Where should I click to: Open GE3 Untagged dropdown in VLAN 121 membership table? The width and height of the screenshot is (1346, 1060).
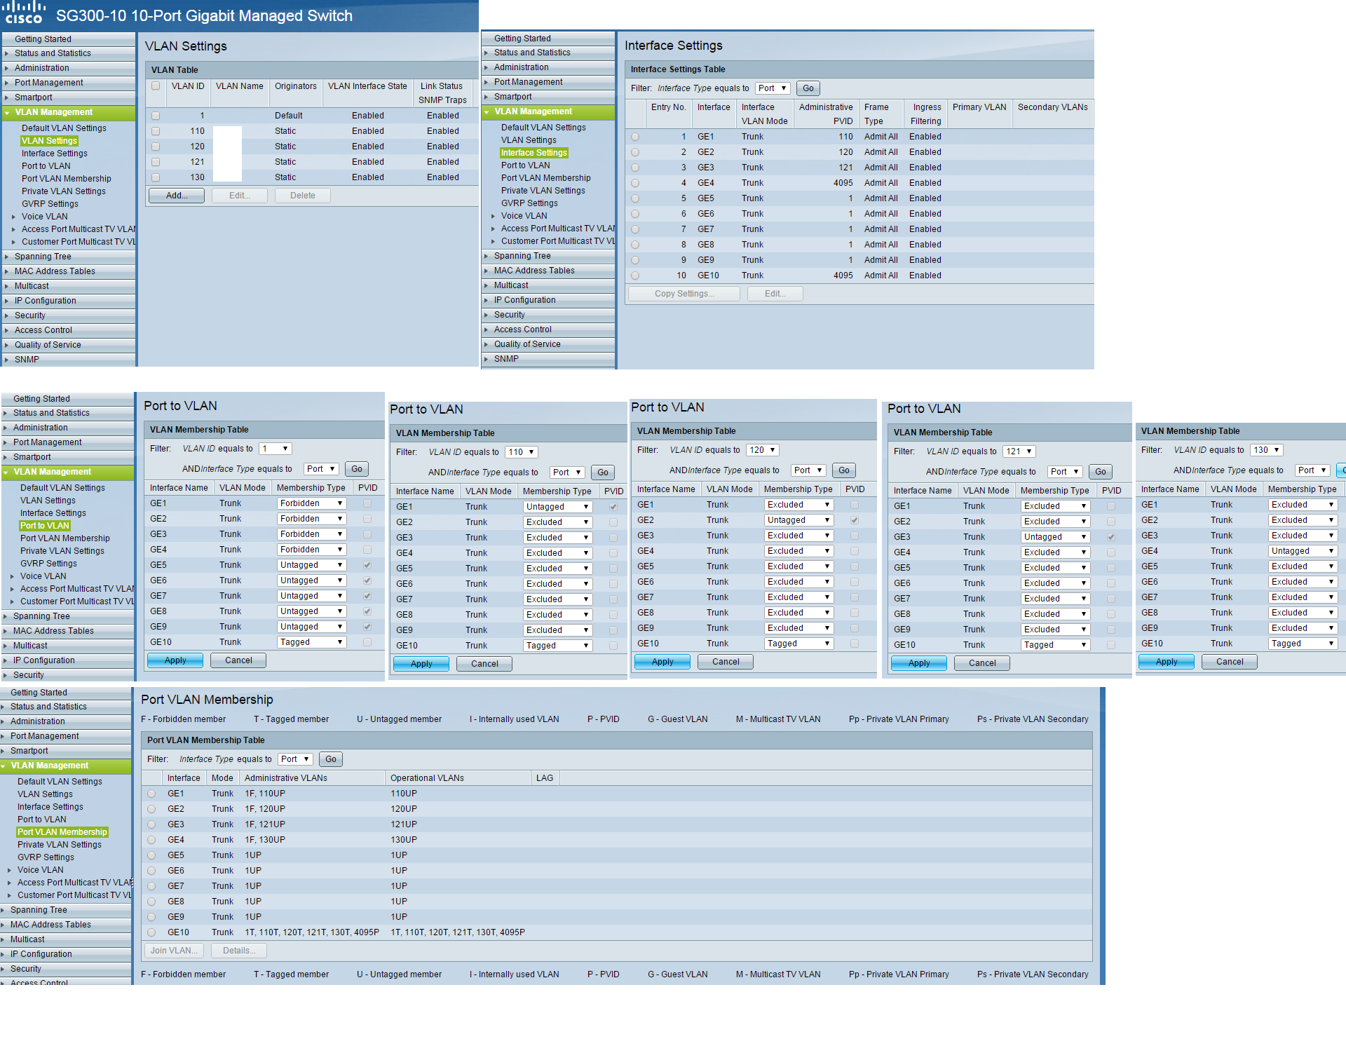[1055, 537]
